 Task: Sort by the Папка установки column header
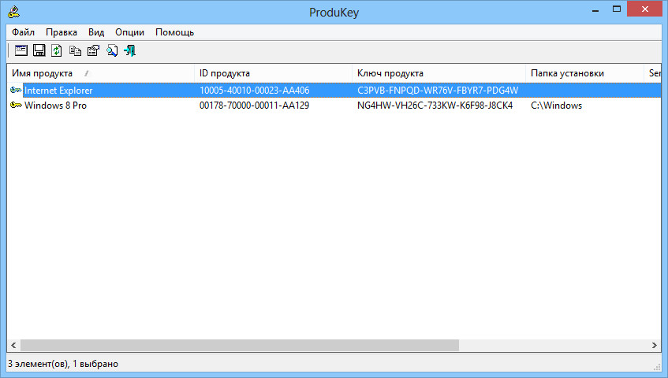click(x=584, y=73)
